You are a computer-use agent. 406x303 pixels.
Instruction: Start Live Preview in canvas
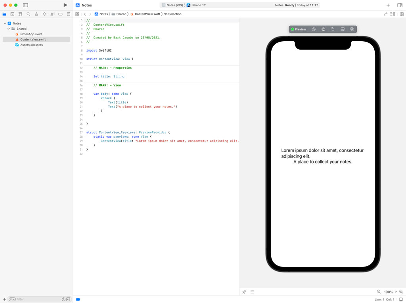314,29
